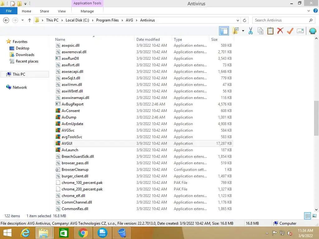Expand the ribbon with the chevron
The image size is (319, 239).
(309, 11)
